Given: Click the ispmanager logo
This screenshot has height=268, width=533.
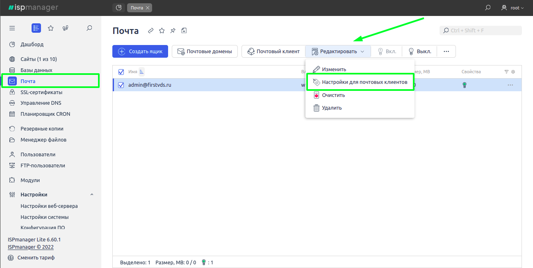Looking at the screenshot, I should (33, 8).
